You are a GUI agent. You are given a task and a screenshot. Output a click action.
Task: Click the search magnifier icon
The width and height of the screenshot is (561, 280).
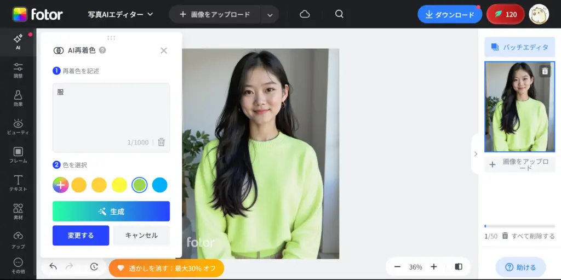339,14
